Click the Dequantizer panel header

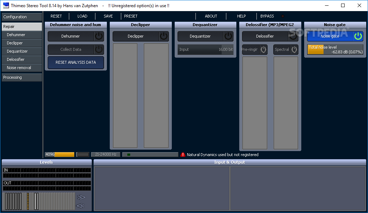click(x=205, y=25)
